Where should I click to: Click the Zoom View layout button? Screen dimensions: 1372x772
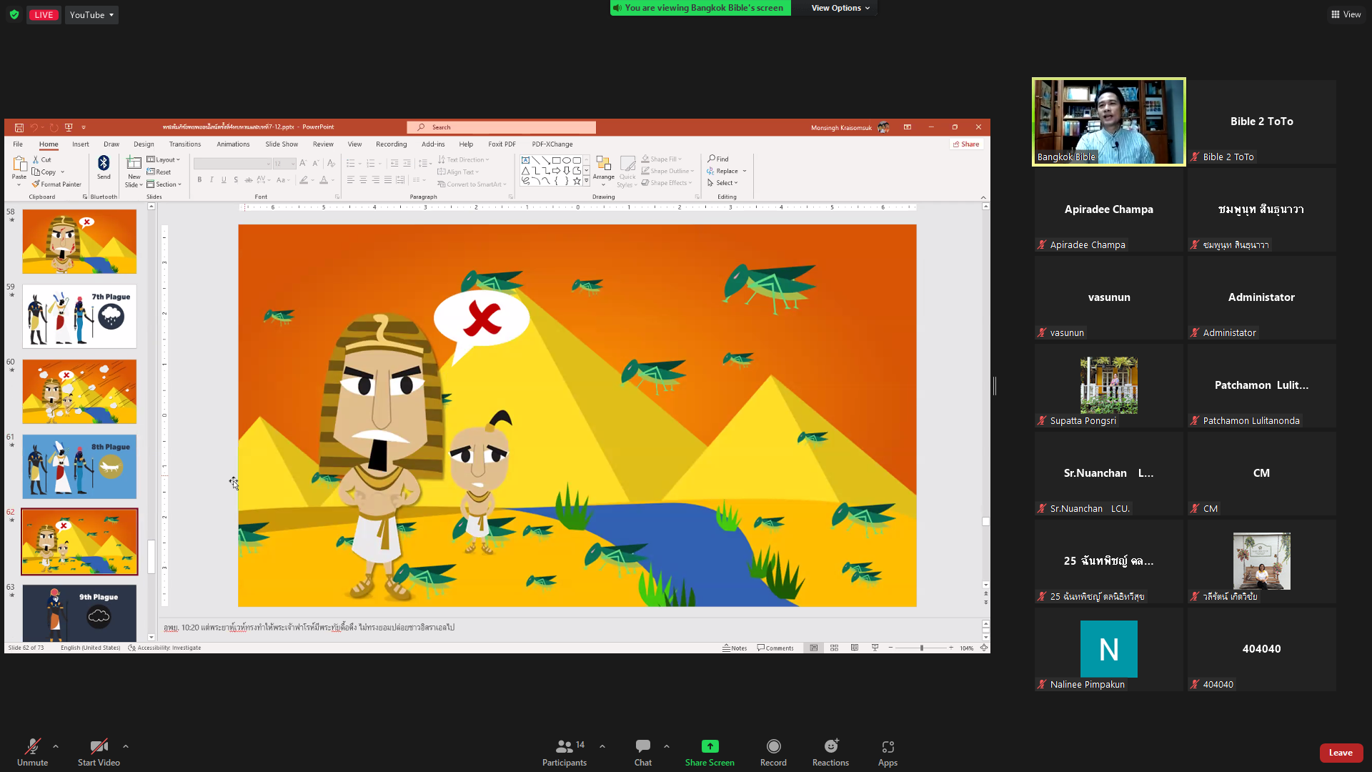pos(1346,14)
